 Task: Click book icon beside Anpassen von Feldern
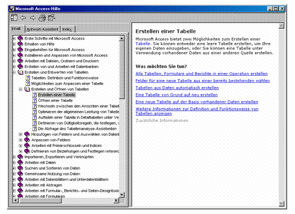27,140
